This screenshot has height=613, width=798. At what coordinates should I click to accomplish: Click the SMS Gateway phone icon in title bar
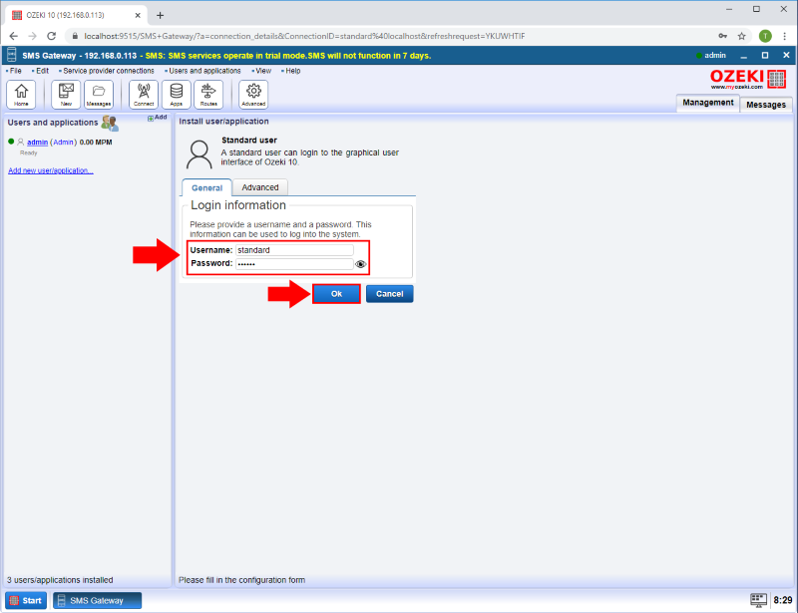[x=12, y=55]
